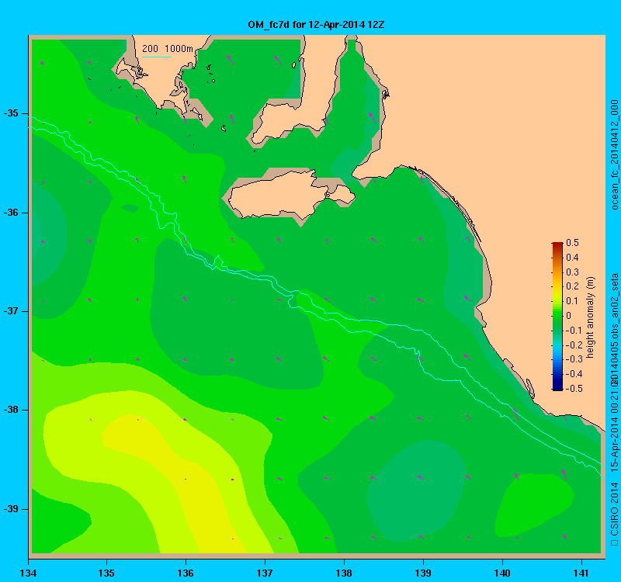Click the height anomaly (m) label
This screenshot has width=621, height=582.
pyautogui.click(x=591, y=317)
